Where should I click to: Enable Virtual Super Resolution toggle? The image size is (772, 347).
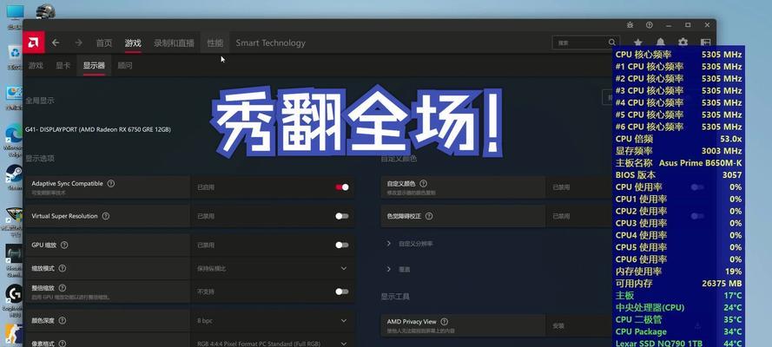coord(342,216)
